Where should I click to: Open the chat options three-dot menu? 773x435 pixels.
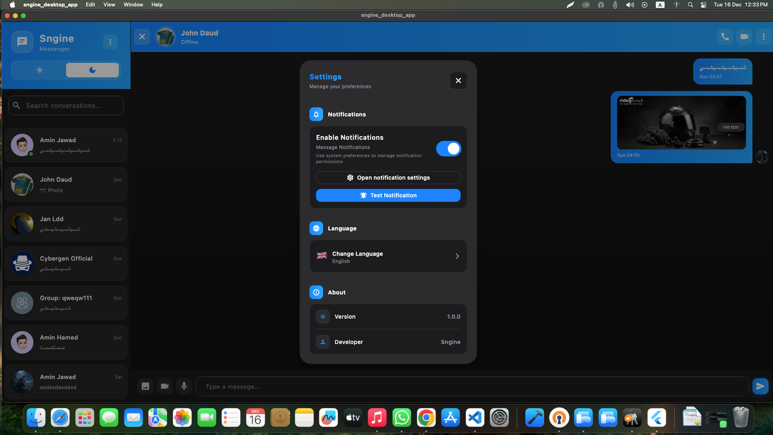coord(763,37)
